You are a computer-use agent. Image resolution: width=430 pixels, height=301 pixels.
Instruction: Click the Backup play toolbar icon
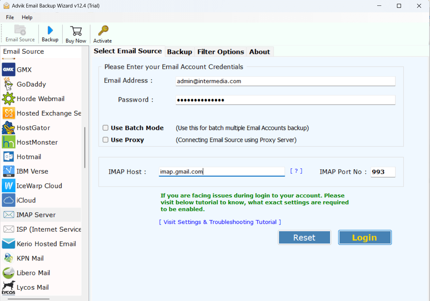50,30
